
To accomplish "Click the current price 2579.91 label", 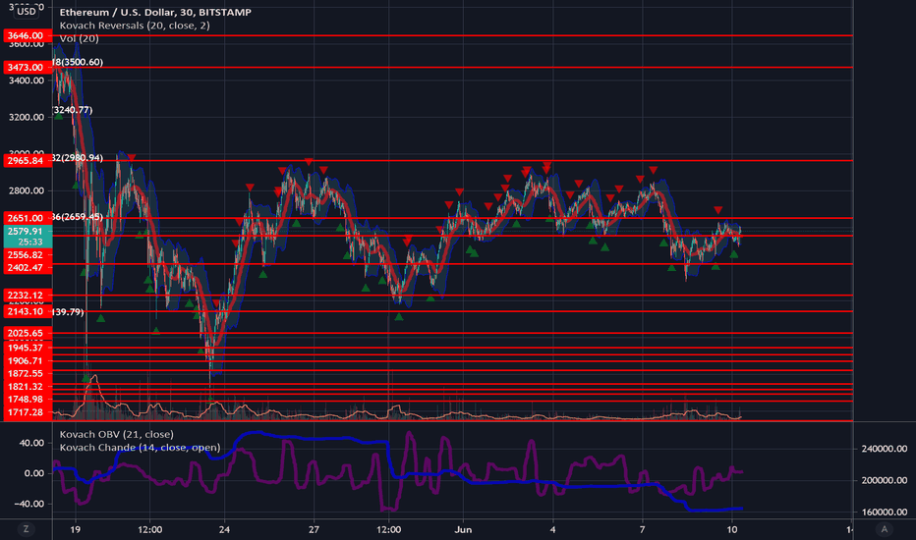I will pyautogui.click(x=28, y=231).
